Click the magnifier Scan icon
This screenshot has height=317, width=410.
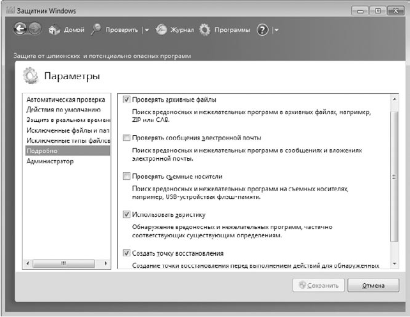[96, 29]
